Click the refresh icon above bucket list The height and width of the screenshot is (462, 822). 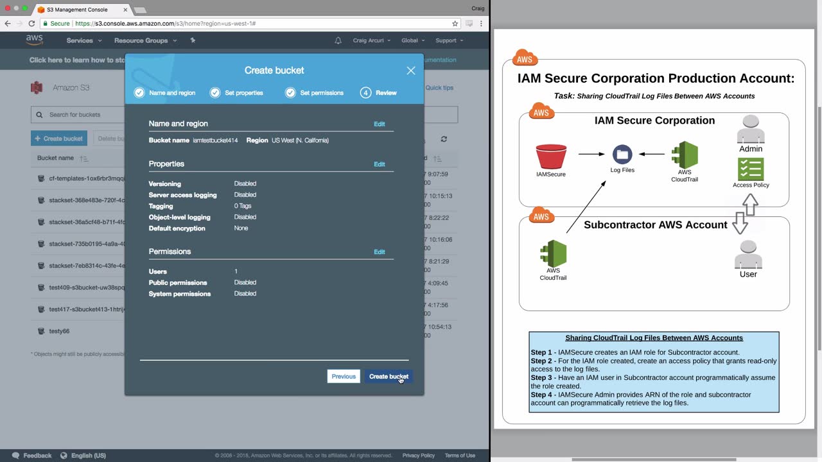[444, 139]
